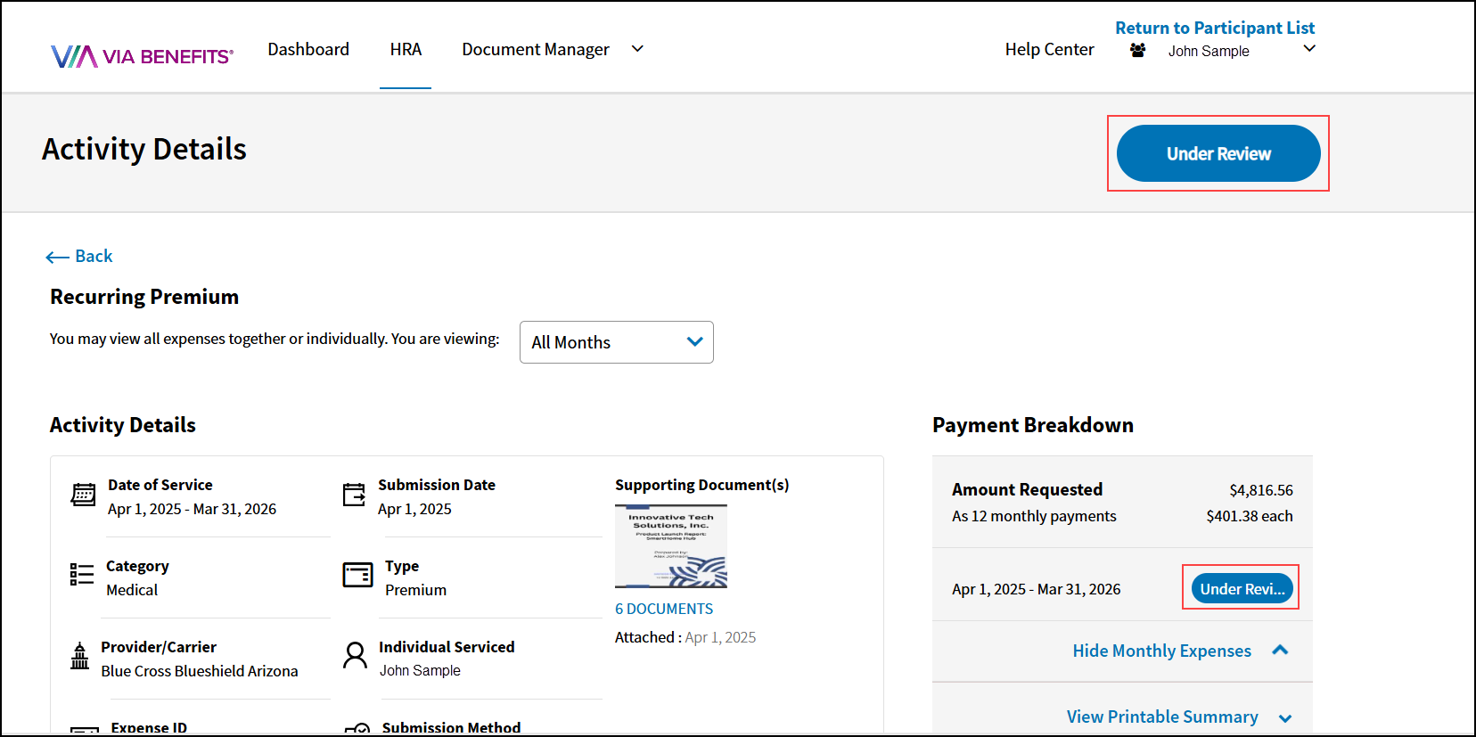Image resolution: width=1476 pixels, height=737 pixels.
Task: Click the Individual Serviced person icon
Action: [x=355, y=656]
